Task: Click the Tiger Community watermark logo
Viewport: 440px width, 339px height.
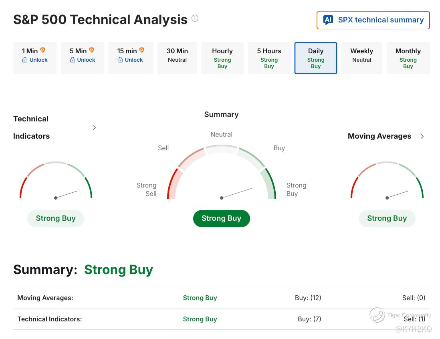Action: click(377, 315)
